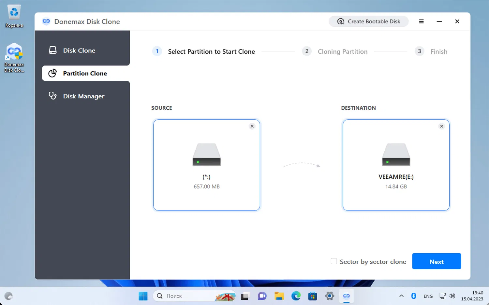Screen dimensions: 489x305
Task: Open File Explorer from the taskbar
Action: 279,296
